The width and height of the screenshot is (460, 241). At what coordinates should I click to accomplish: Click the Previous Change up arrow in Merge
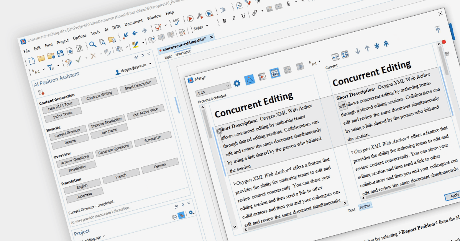click(367, 49)
